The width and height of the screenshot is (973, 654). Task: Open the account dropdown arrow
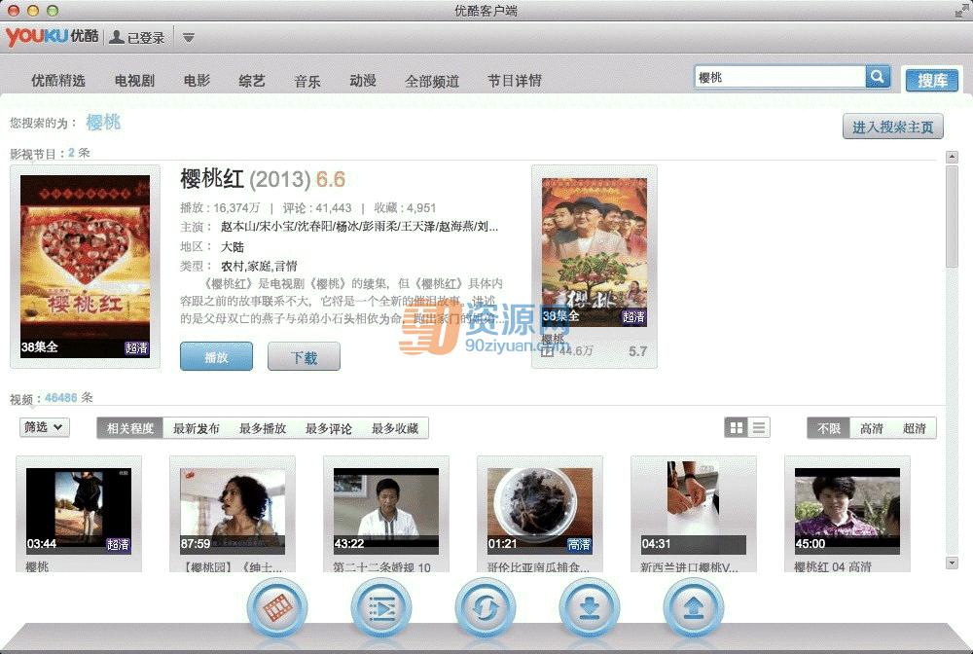point(189,38)
